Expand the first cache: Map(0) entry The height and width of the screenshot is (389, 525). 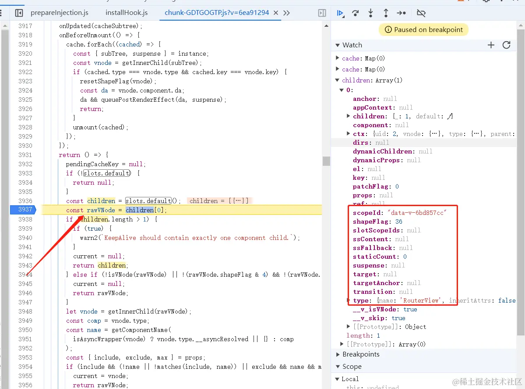pyautogui.click(x=338, y=58)
